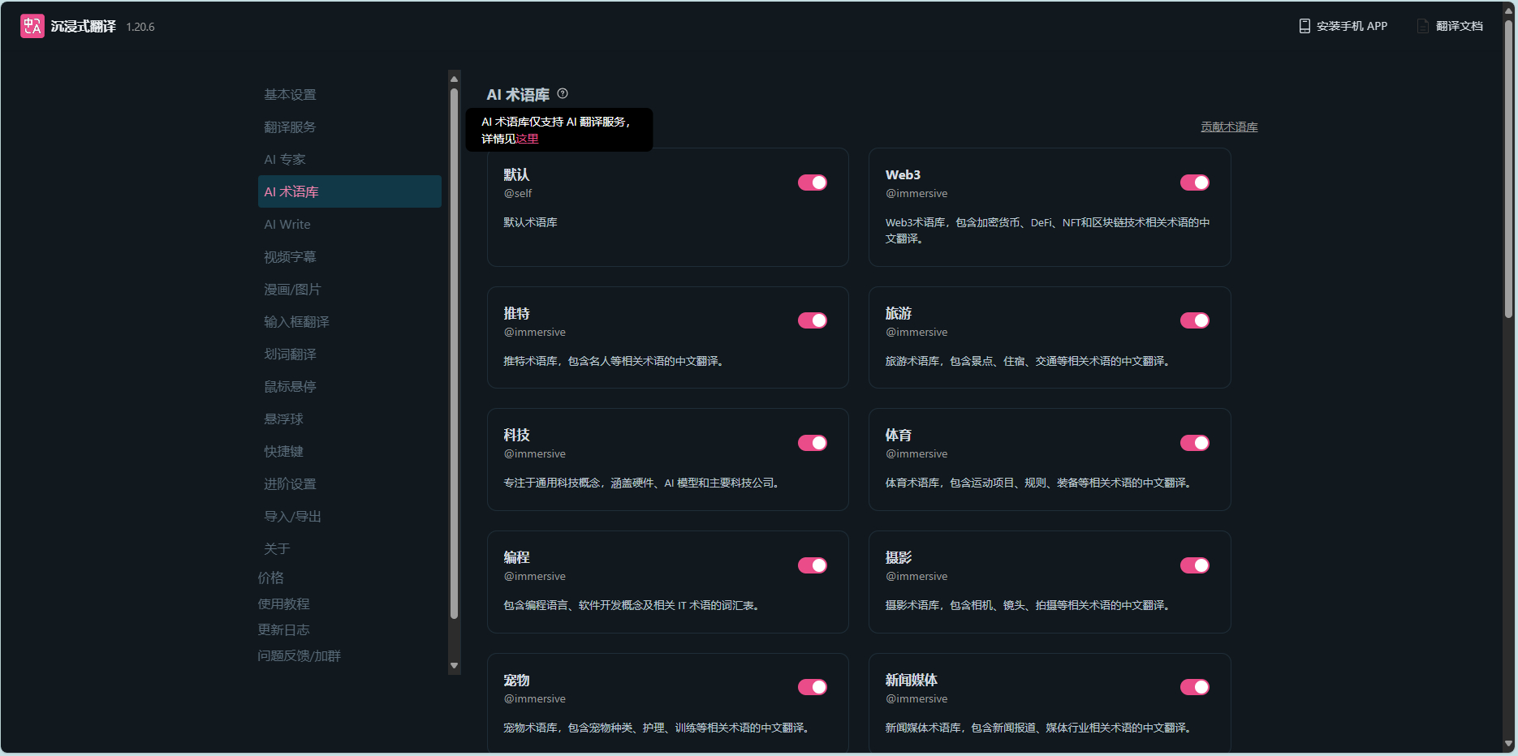
Task: Disable the 科技 glossary toggle
Action: click(x=812, y=443)
